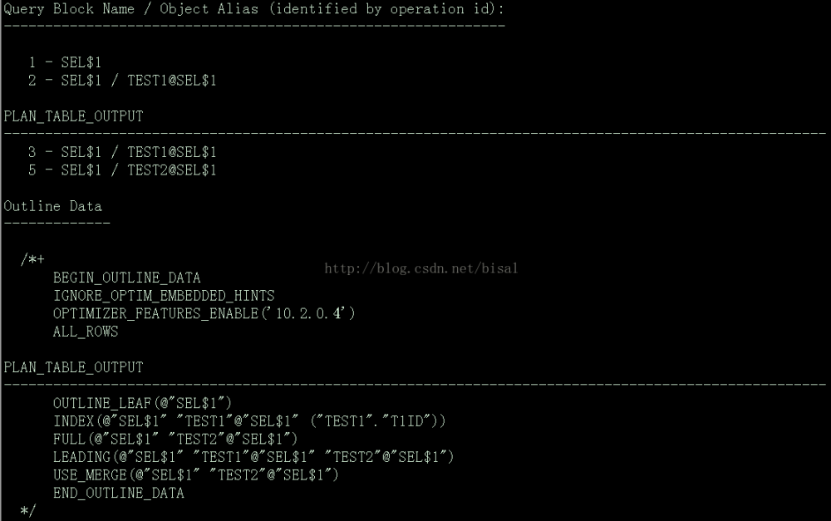This screenshot has height=521, width=831.
Task: Select operation id 3 TEST1@SEL$1 line
Action: coord(122,152)
